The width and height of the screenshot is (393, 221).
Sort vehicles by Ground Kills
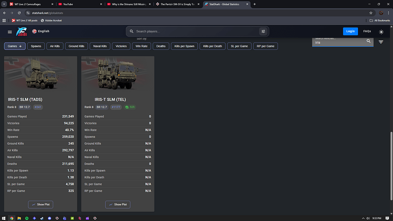coord(77,46)
